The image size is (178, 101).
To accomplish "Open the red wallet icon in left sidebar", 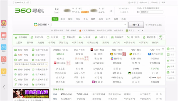I will click(4, 35).
